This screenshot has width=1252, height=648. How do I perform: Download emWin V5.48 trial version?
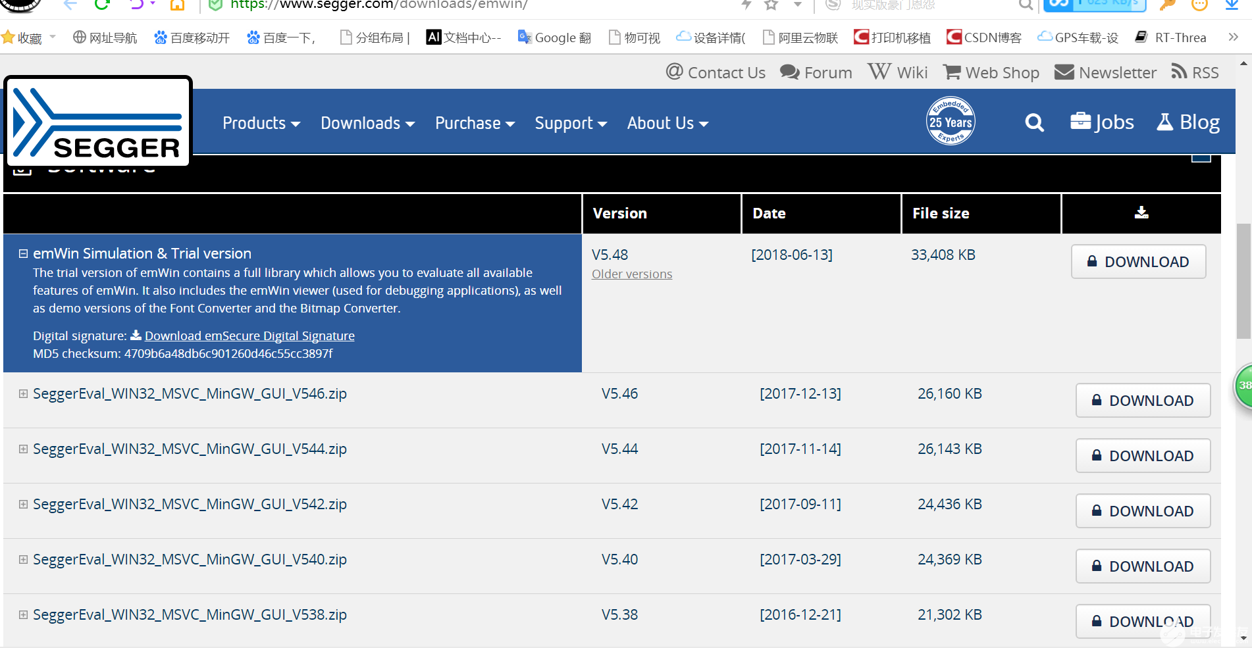click(1138, 262)
